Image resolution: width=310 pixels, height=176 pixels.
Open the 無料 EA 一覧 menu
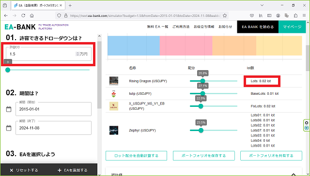click(x=157, y=27)
